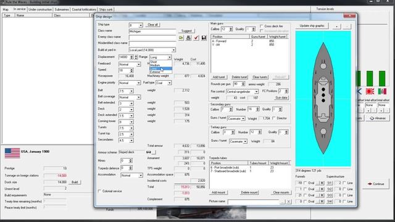This screenshot has height=222, width=395.
Task: Click the dot button right of Update ship graphic
Action: (337, 26)
